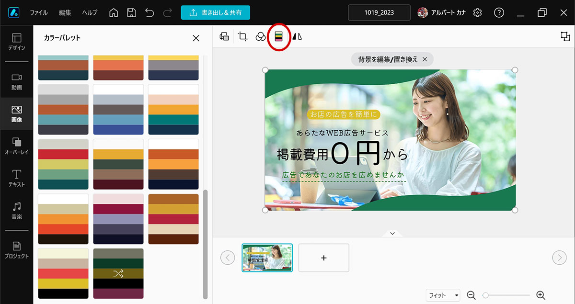This screenshot has height=304, width=575.
Task: Close the カラーパレット panel
Action: coord(196,38)
